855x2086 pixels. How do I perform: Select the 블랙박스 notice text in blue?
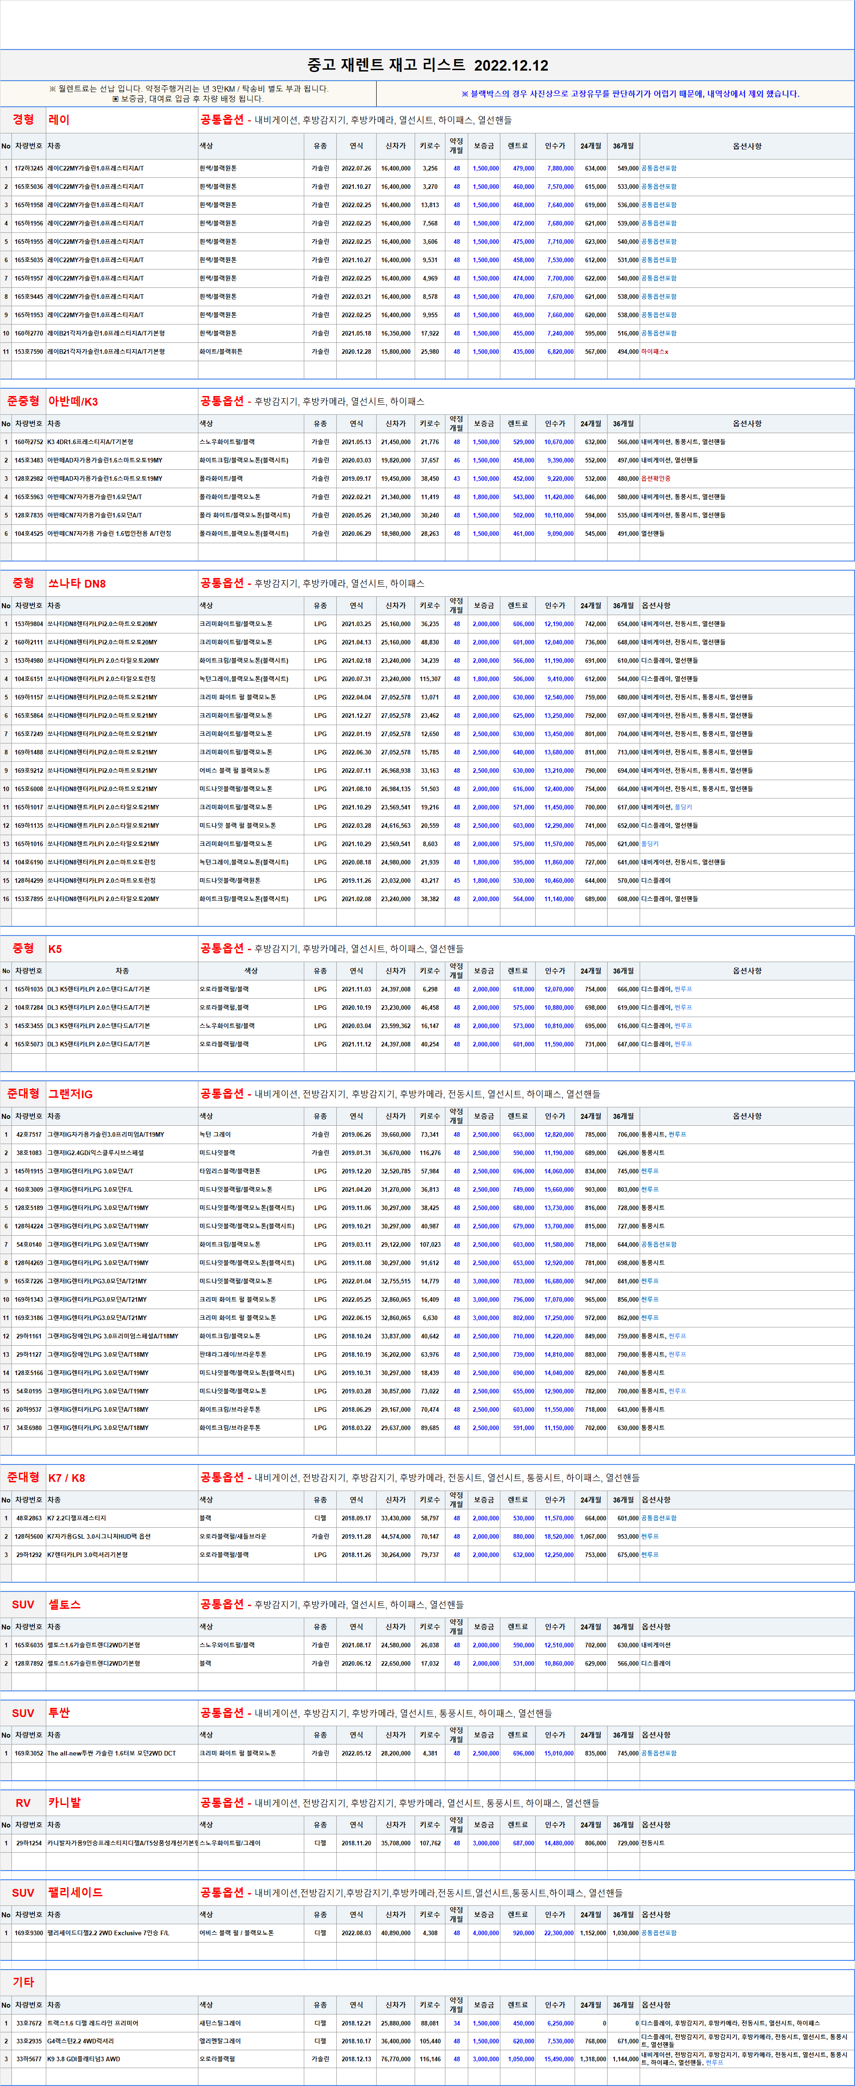pos(630,94)
